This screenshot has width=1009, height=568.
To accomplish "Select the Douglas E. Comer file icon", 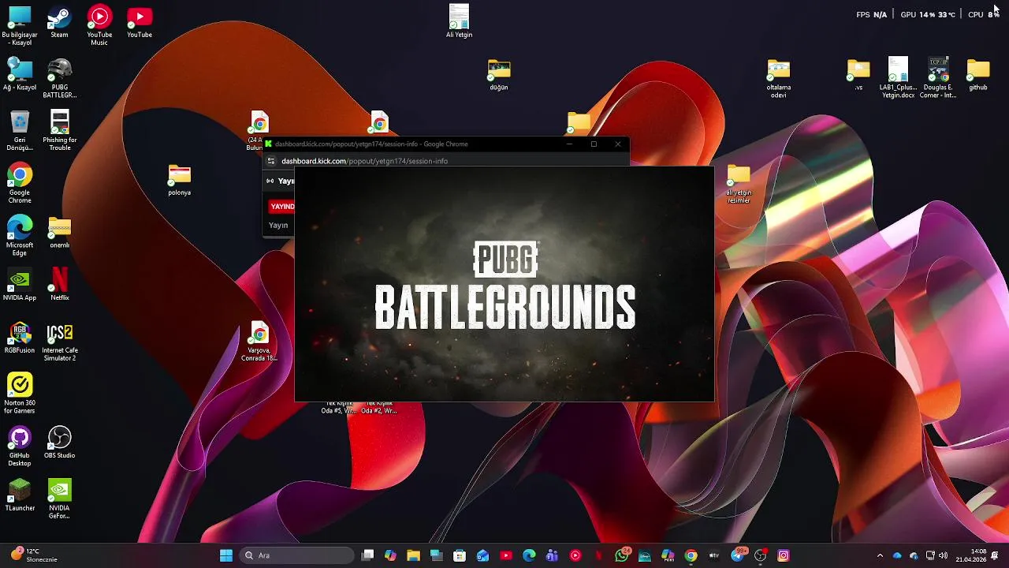I will point(938,77).
